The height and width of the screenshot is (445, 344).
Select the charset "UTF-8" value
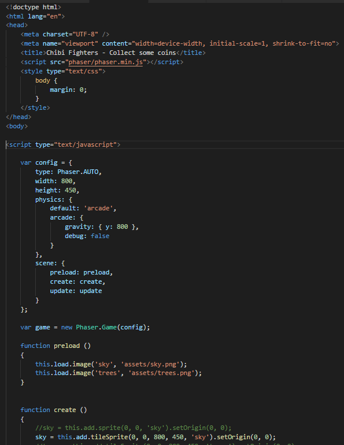pos(86,34)
